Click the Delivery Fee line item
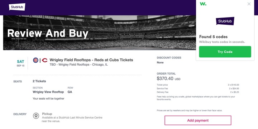 pyautogui.click(x=198, y=92)
